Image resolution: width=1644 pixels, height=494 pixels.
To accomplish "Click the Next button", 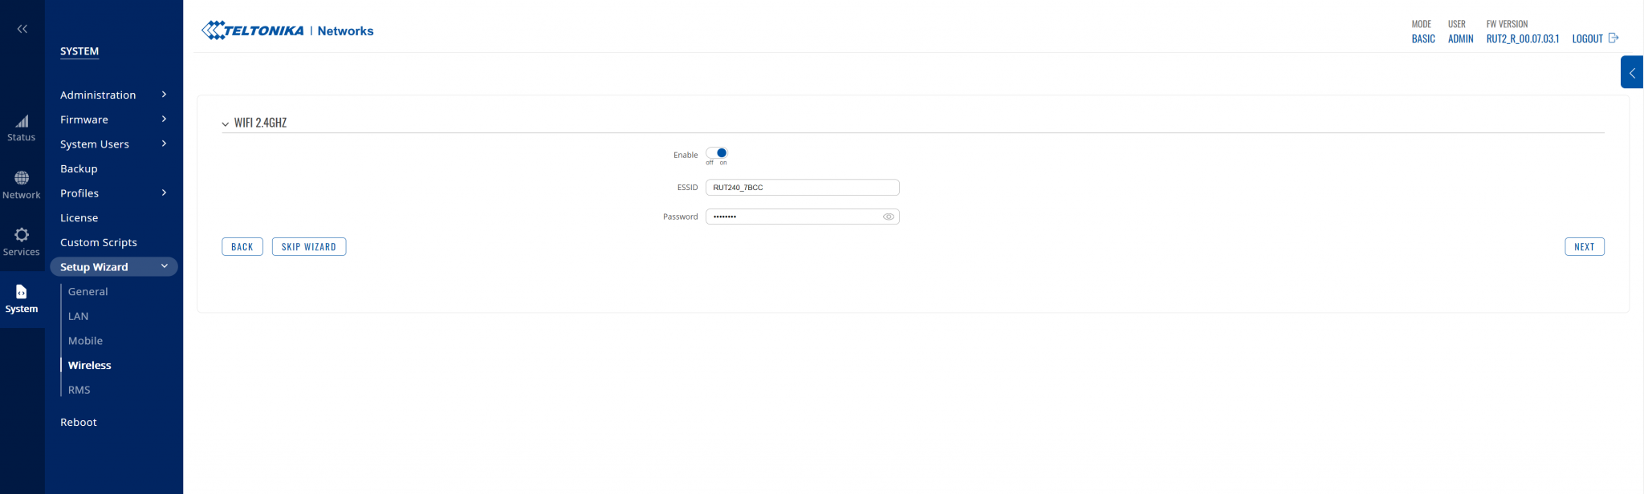I will (1584, 247).
